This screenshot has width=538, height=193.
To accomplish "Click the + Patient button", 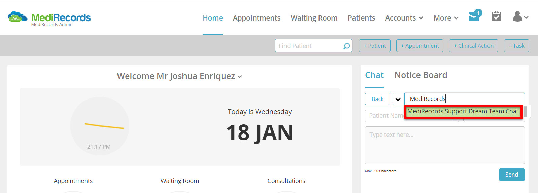I will pyautogui.click(x=375, y=46).
